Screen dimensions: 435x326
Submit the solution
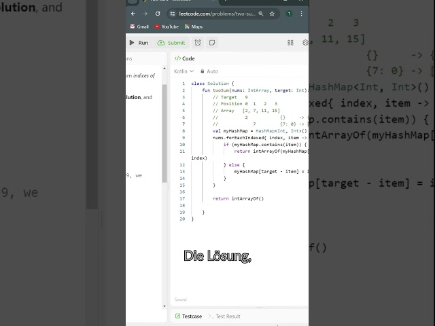pyautogui.click(x=171, y=43)
